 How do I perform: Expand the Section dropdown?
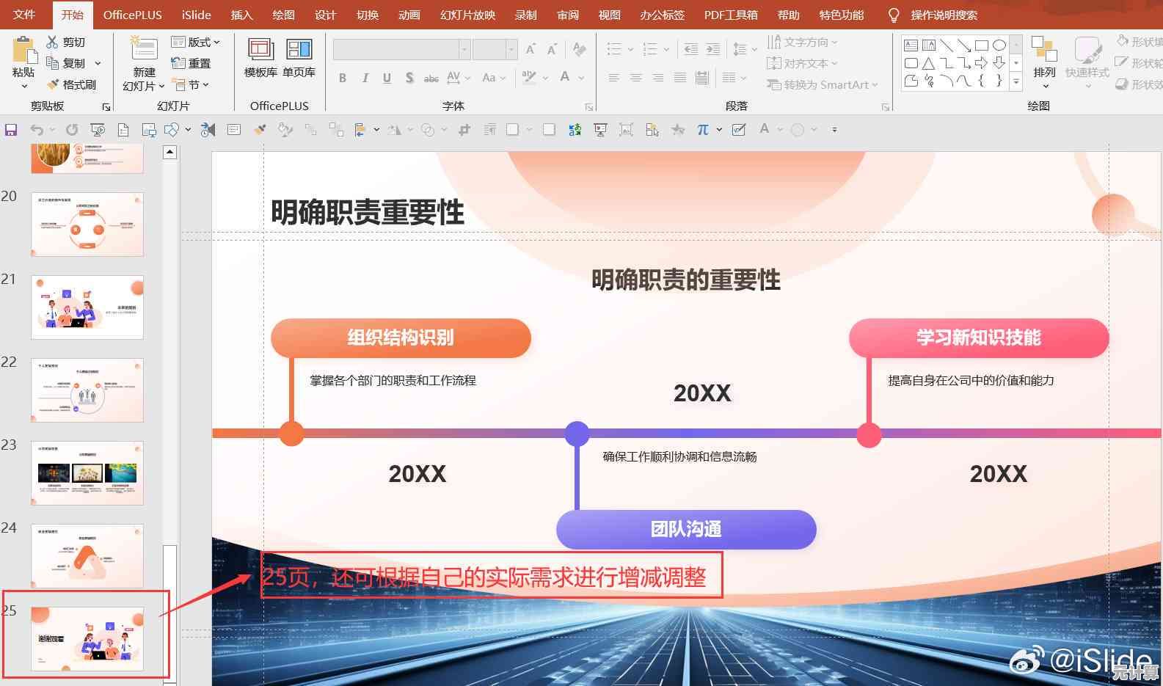tap(191, 84)
